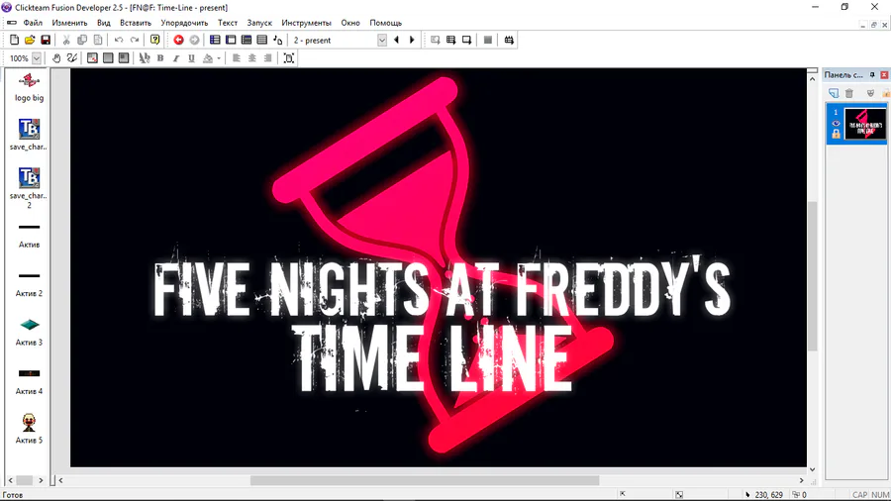The width and height of the screenshot is (891, 501).
Task: Add a new layer in layers panel
Action: click(833, 93)
